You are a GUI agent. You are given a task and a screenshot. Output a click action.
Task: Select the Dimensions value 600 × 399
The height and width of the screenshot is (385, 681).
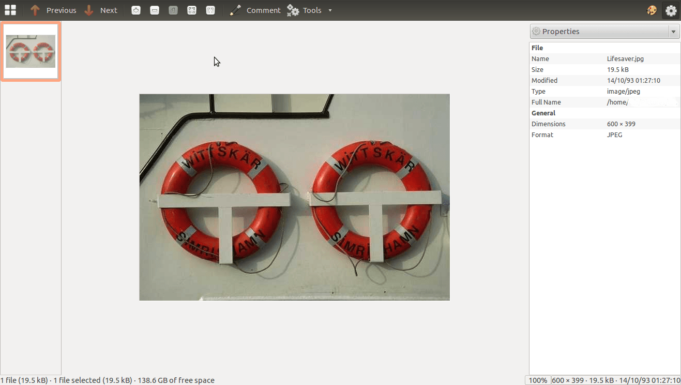pyautogui.click(x=621, y=124)
